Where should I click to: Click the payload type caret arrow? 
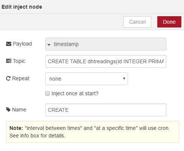coord(49,44)
